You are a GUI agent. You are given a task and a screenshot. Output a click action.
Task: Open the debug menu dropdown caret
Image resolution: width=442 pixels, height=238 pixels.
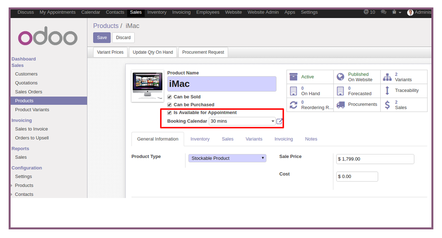pyautogui.click(x=400, y=13)
